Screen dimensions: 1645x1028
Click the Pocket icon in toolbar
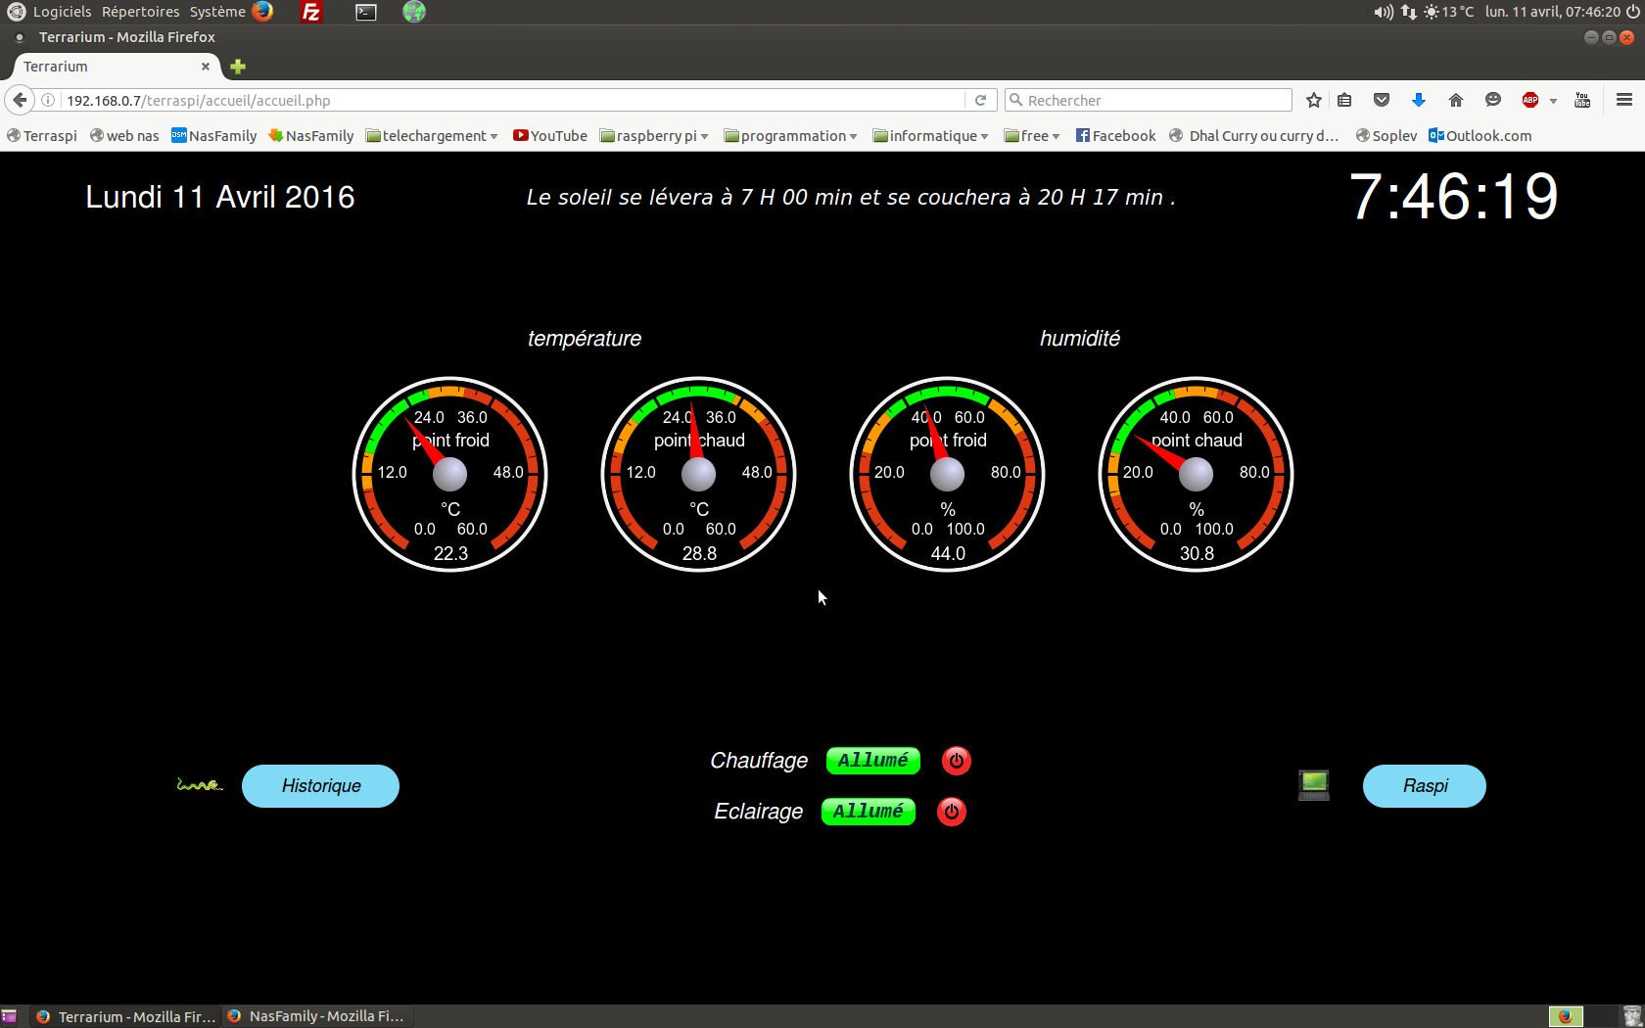[x=1382, y=100]
